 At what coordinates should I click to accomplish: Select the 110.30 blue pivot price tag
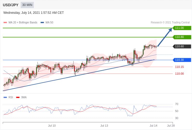click(182, 60)
